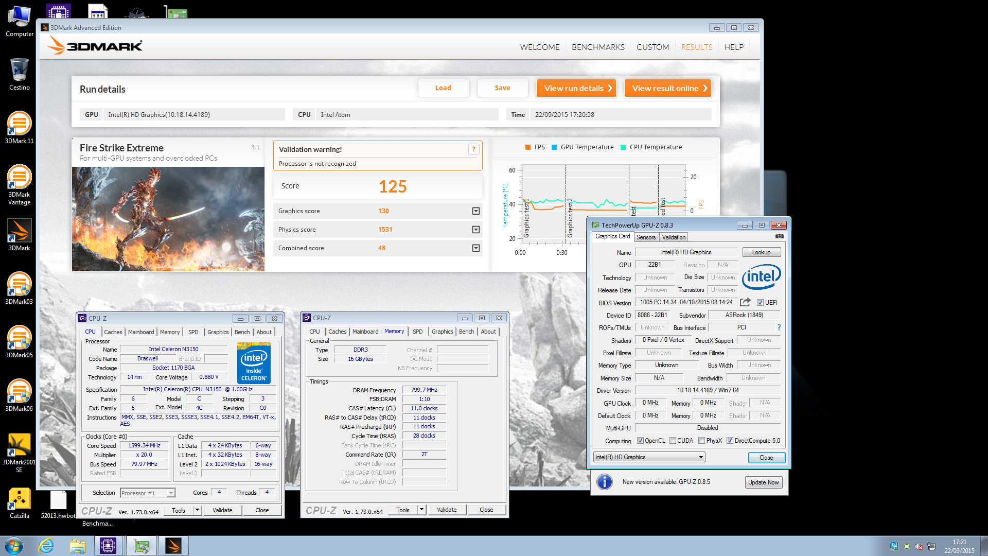Launch the 3DMark Vantage desktop shortcut
This screenshot has width=988, height=556.
point(20,185)
